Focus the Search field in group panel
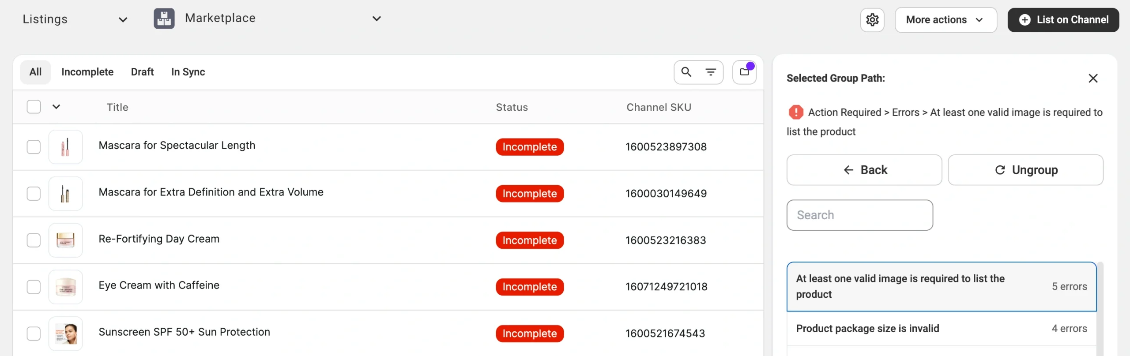Viewport: 1130px width, 356px height. 859,215
